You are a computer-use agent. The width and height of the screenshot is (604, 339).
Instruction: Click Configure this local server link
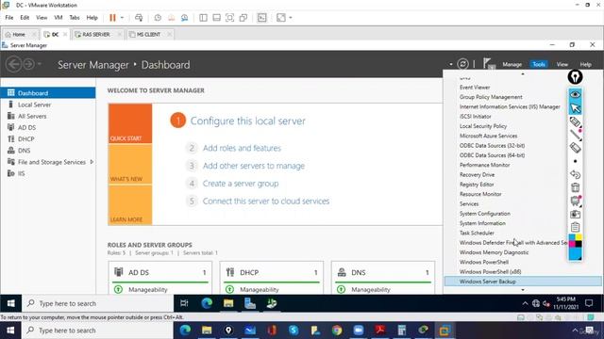point(247,121)
